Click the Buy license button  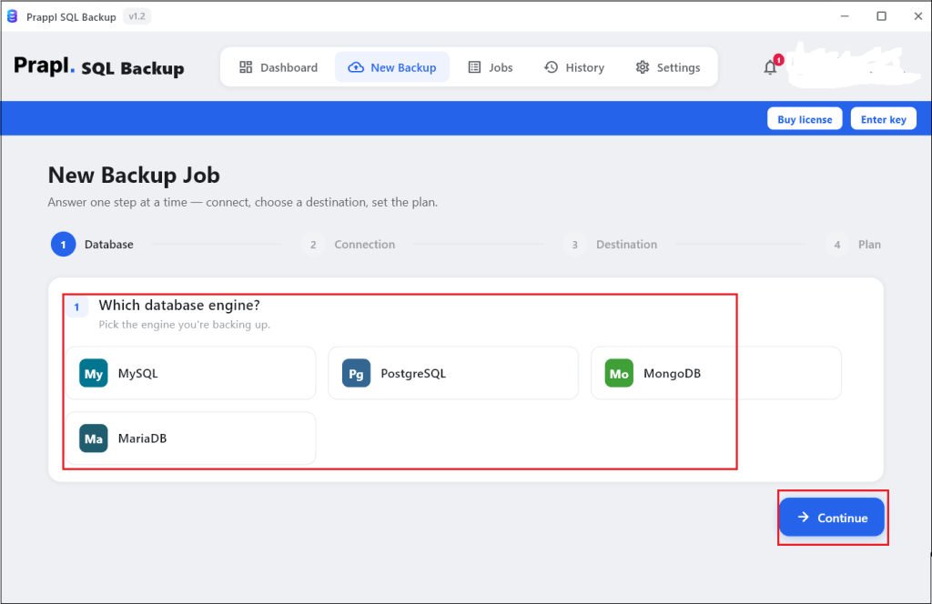[805, 119]
